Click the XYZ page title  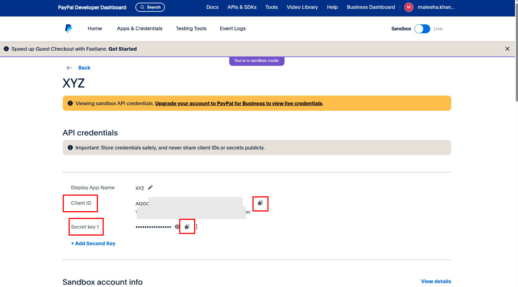pos(74,83)
